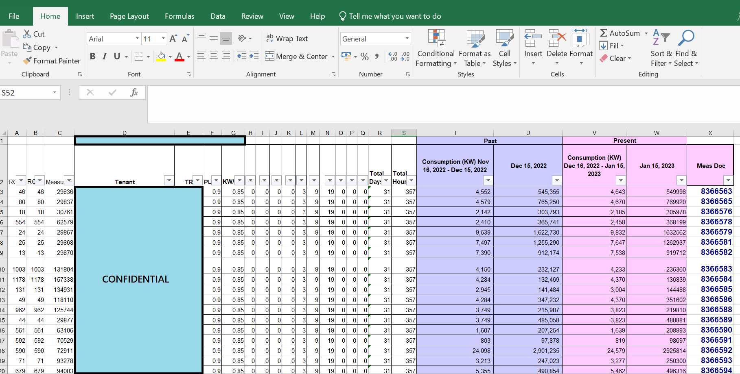Click inside the formula bar
This screenshot has height=374, width=740.
[x=444, y=104]
